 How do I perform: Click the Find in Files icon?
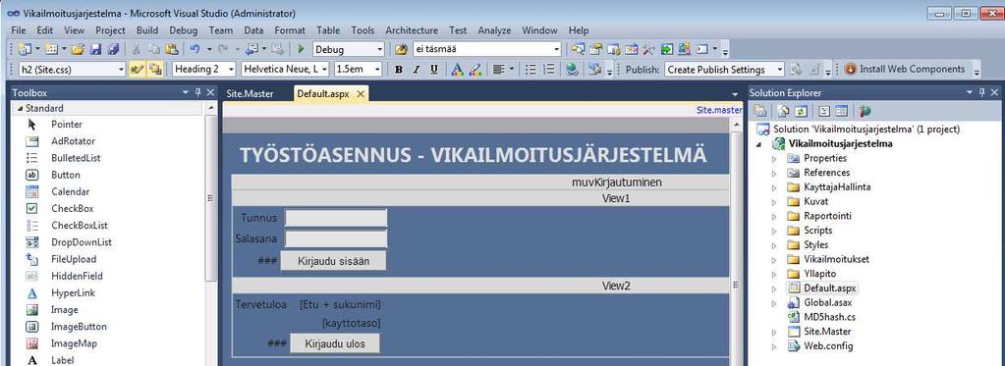point(401,49)
